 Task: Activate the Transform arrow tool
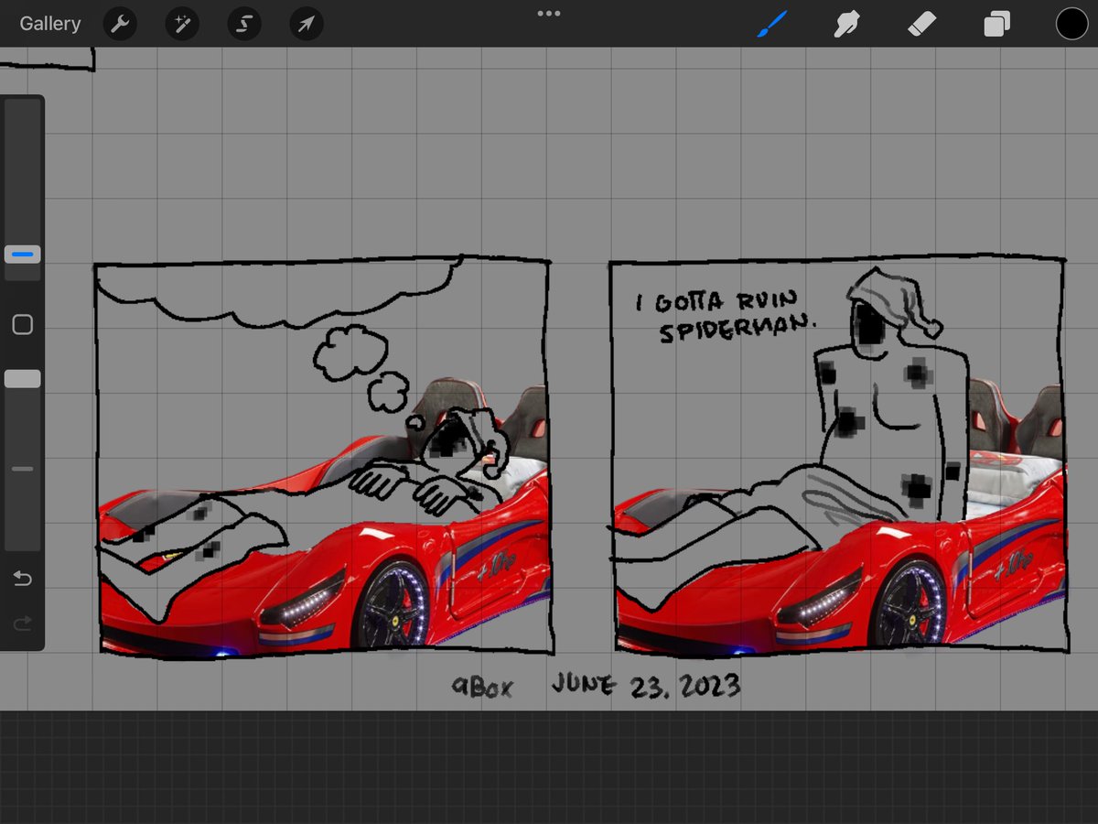click(x=307, y=24)
